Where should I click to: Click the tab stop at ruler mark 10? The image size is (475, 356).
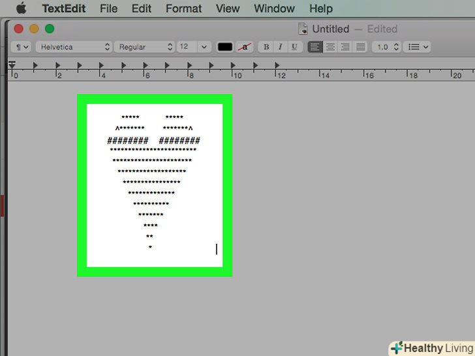[233, 65]
